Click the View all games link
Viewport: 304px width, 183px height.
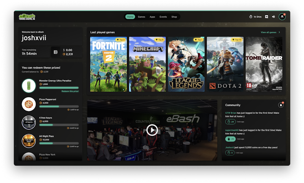(268, 33)
